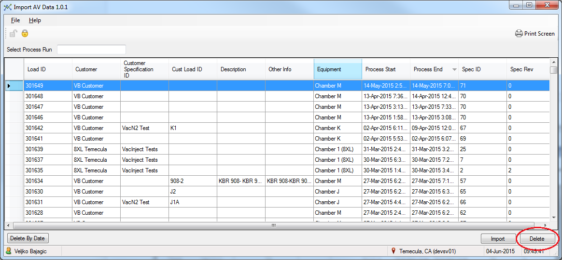Click the location pin icon near Temecula
Viewport: 562px width, 260px height.
(x=393, y=251)
